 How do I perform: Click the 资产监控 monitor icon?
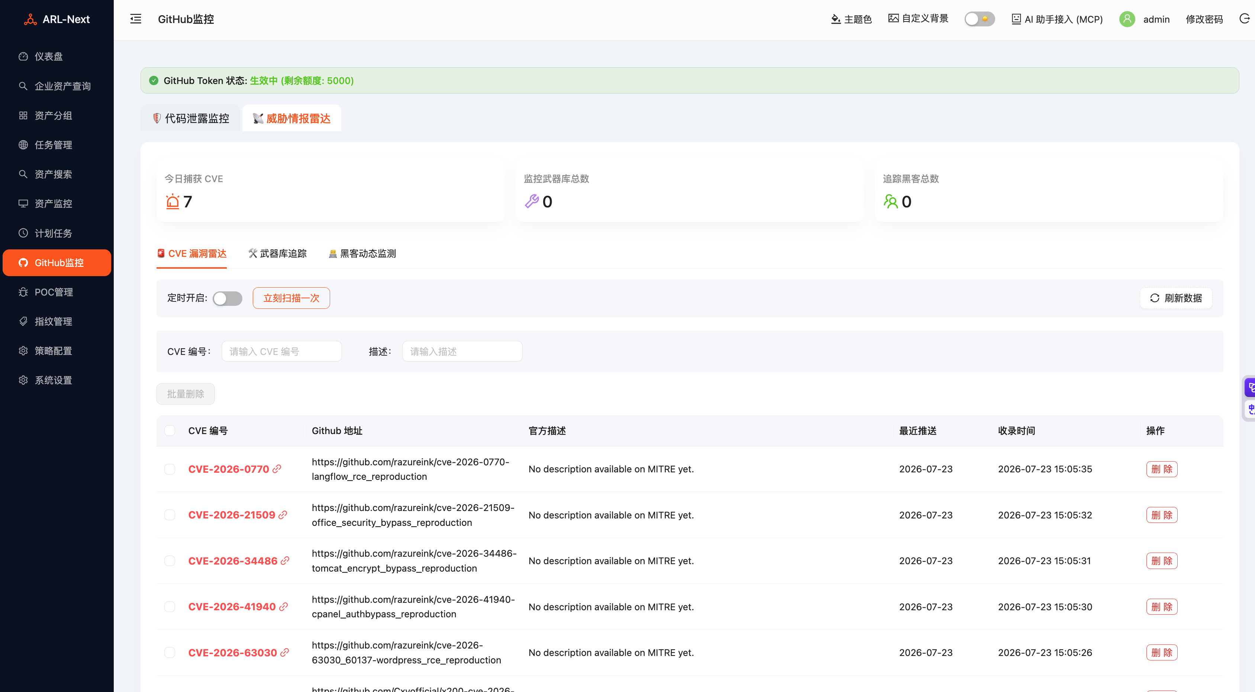pyautogui.click(x=23, y=204)
